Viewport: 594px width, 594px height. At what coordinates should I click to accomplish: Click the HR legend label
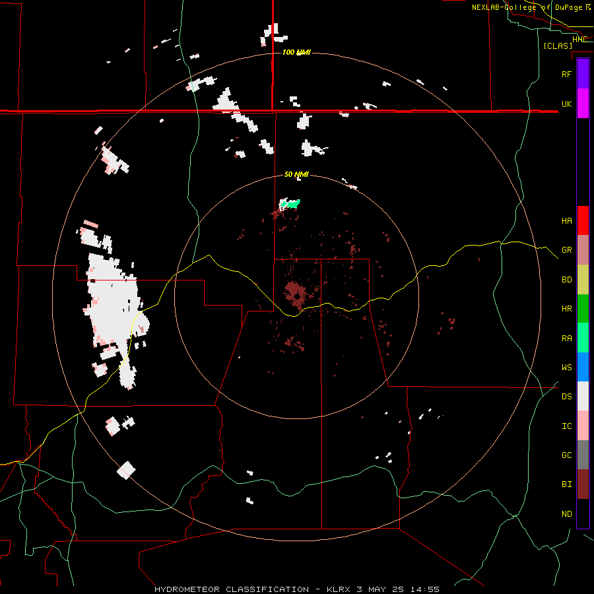coord(566,309)
